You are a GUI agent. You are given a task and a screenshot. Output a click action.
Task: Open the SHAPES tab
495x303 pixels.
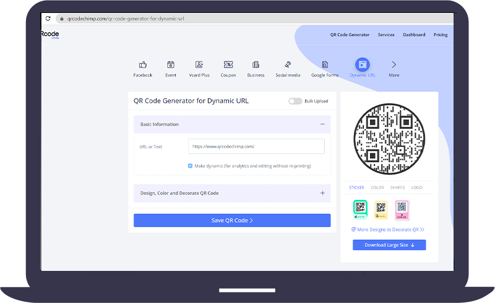tap(397, 188)
